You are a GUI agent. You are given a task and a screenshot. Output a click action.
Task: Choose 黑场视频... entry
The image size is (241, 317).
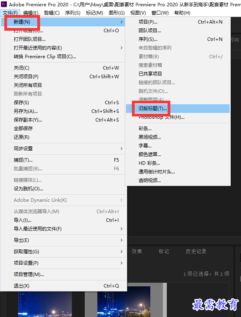pyautogui.click(x=178, y=137)
